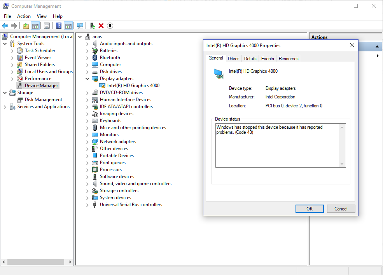Click the Disk Management icon under Storage
Screen dimensions: 383x275
tap(20, 100)
